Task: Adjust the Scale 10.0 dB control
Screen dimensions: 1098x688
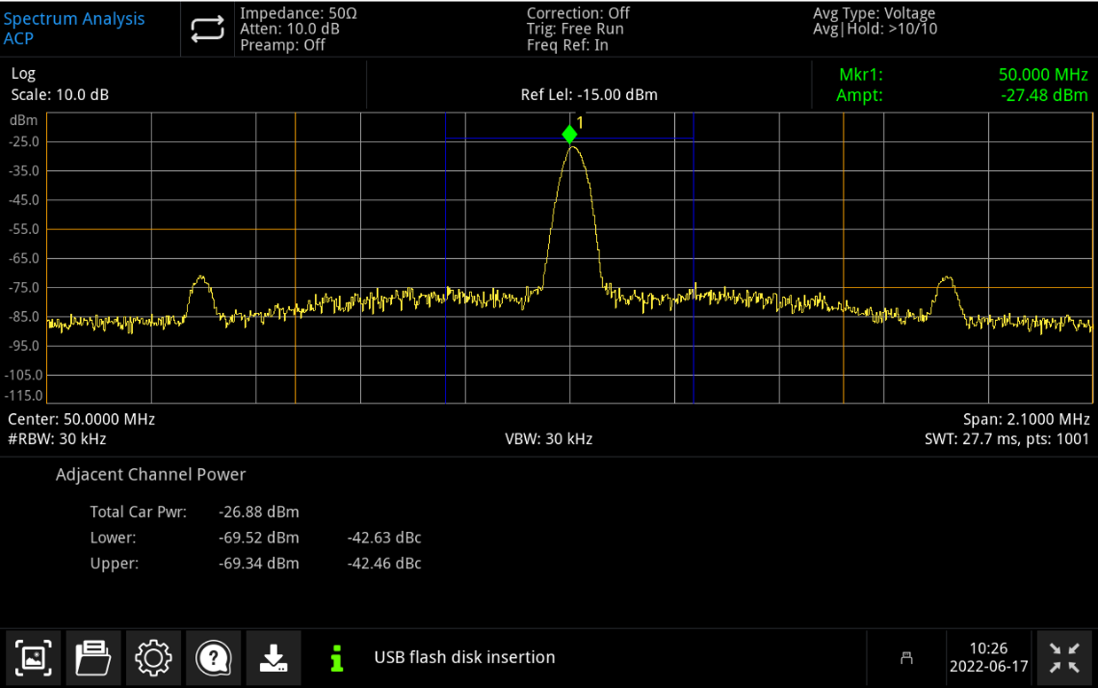Action: (60, 94)
